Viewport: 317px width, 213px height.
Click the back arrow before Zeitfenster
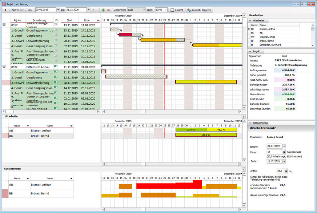click(x=5, y=10)
